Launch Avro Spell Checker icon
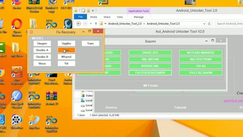 (x=17, y=100)
